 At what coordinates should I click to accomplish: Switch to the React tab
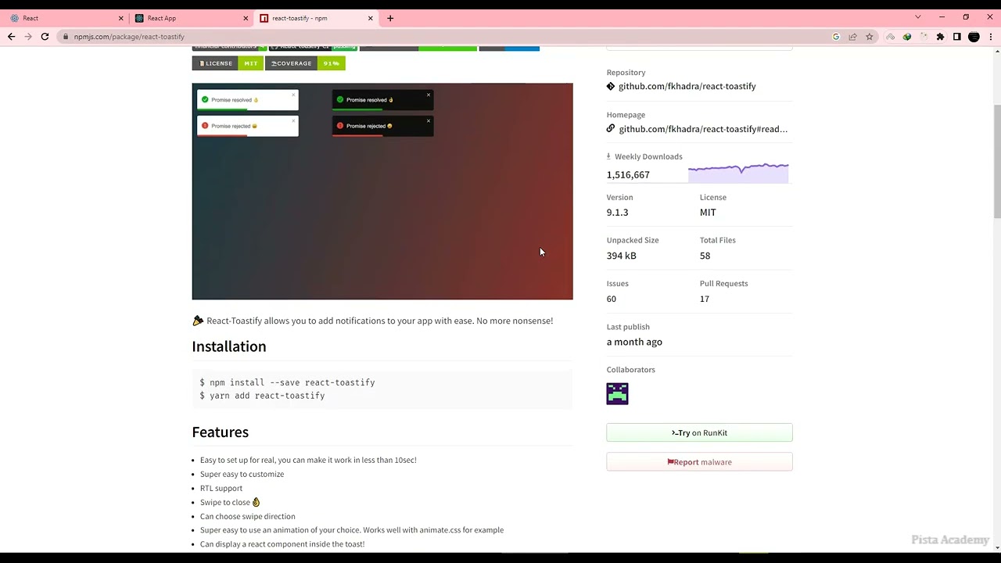(66, 18)
